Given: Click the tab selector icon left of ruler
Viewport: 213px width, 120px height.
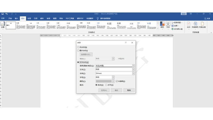Looking at the screenshot, I should pyautogui.click(x=1, y=36).
